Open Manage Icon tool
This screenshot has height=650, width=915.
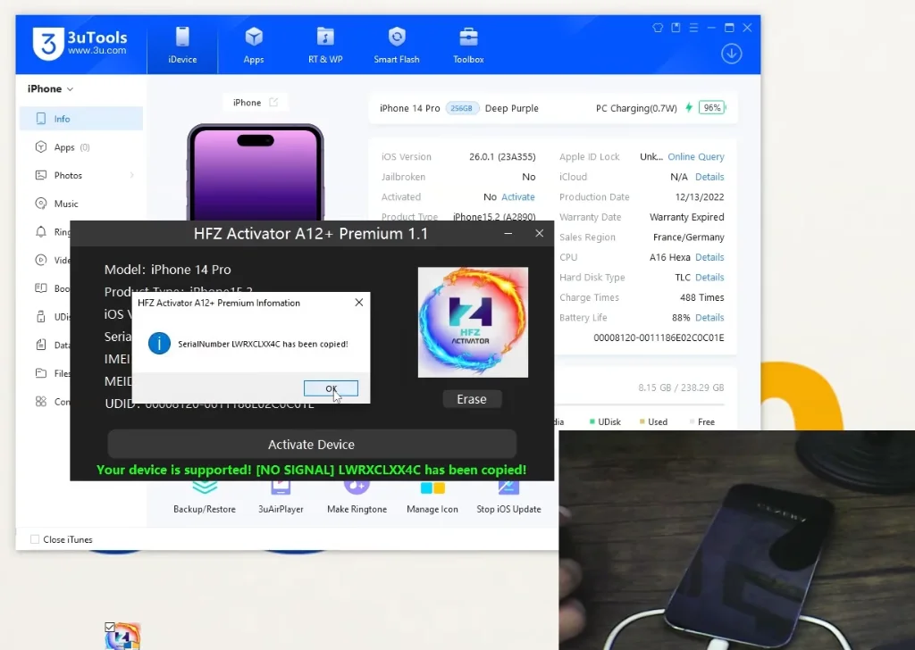click(x=432, y=498)
